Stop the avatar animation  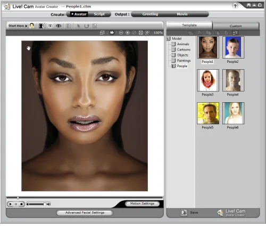tap(21, 204)
